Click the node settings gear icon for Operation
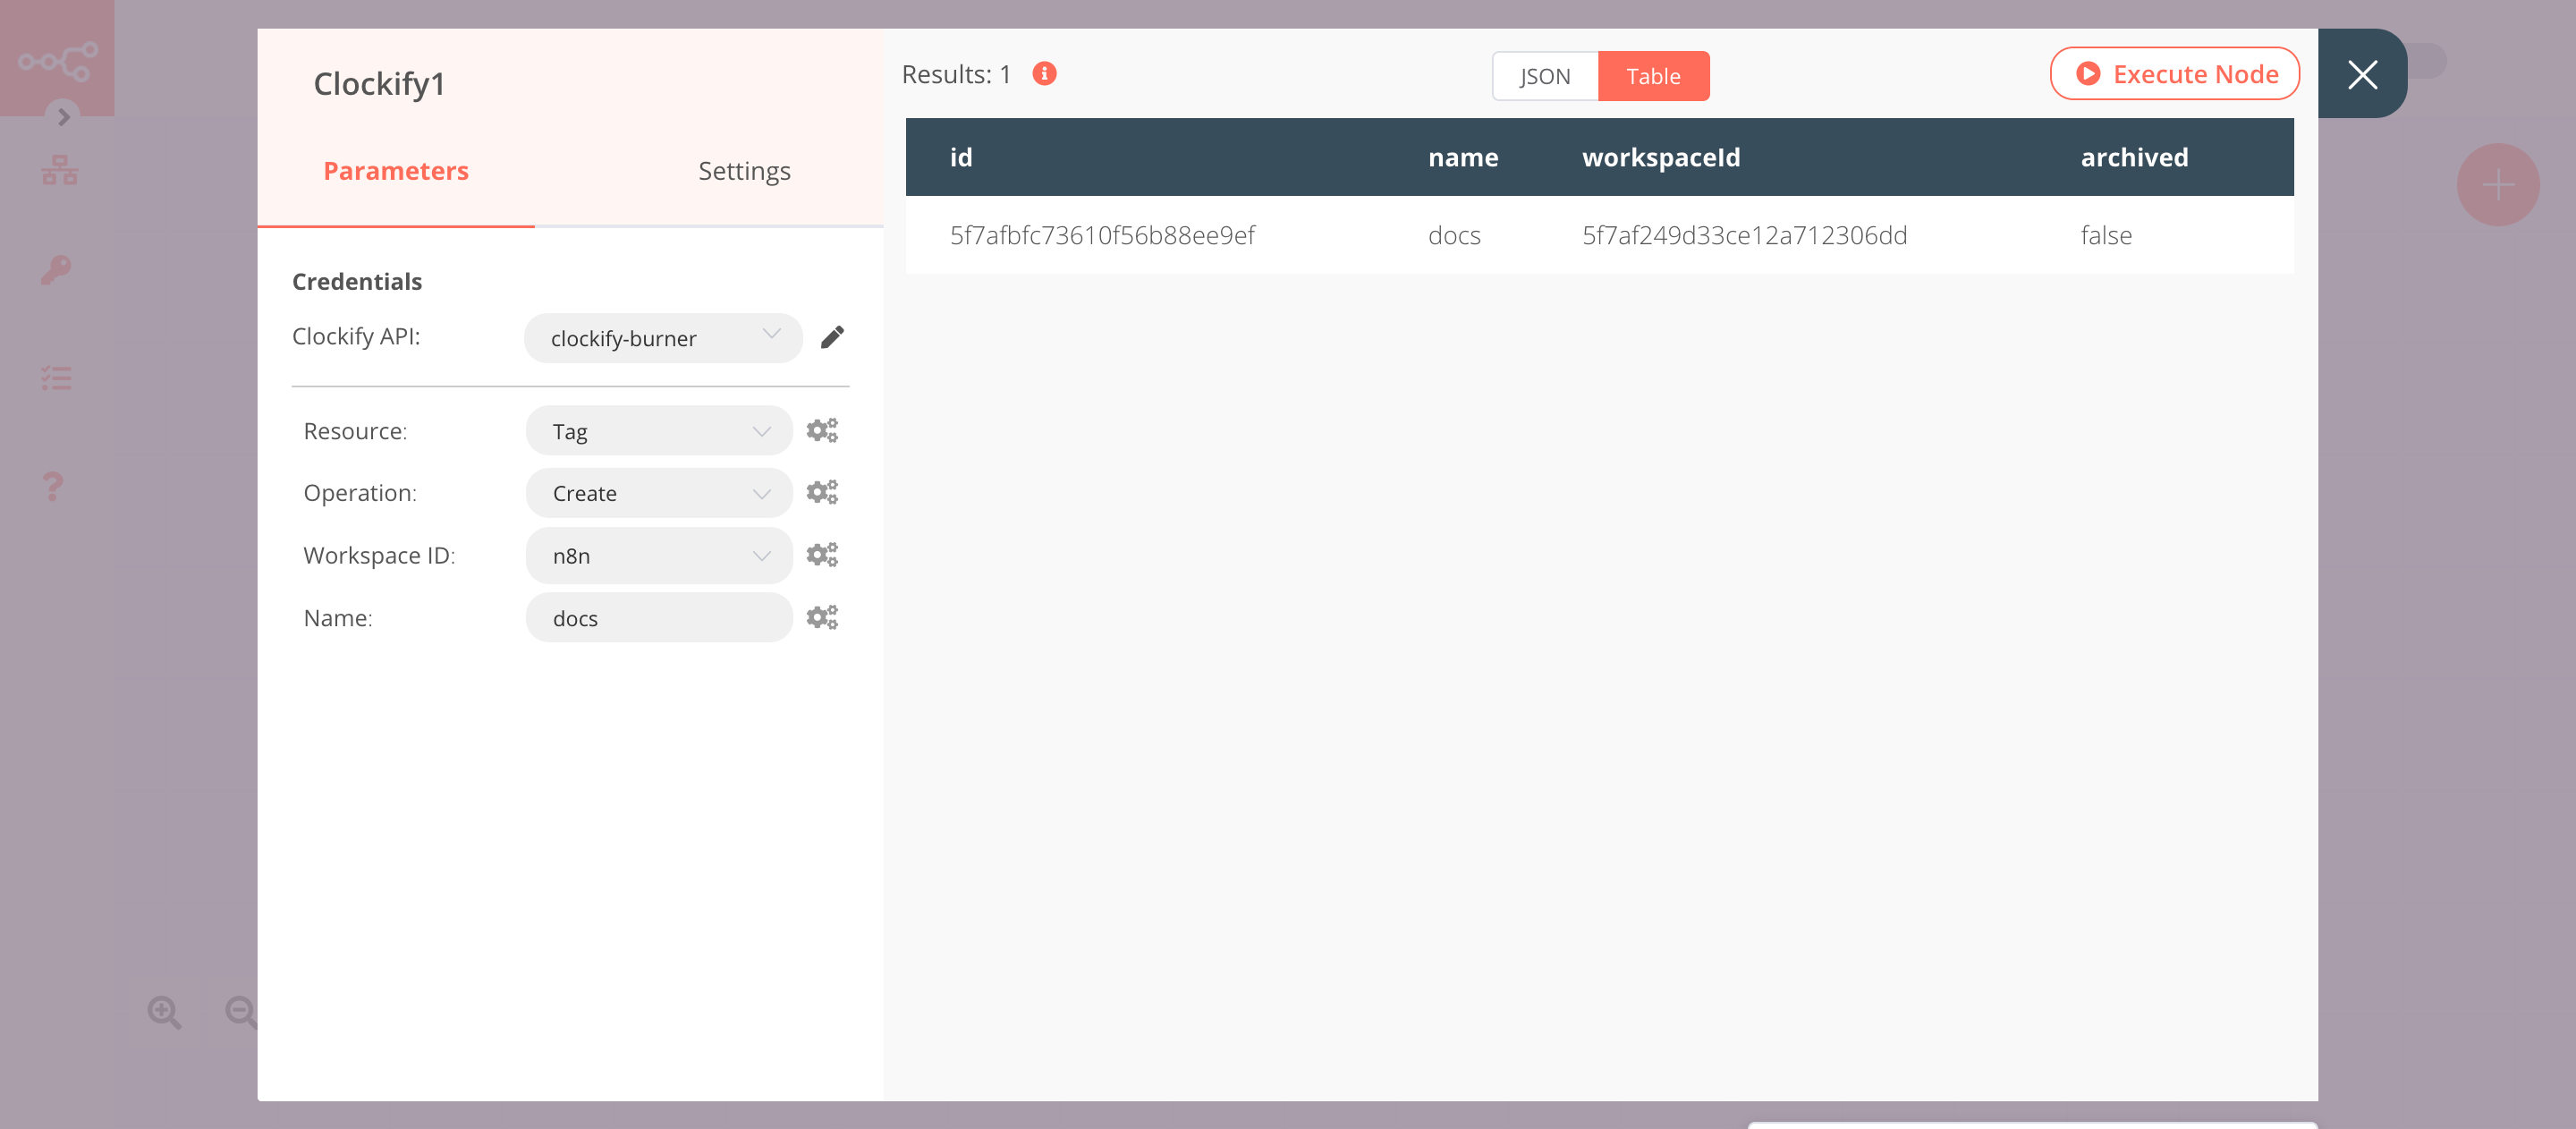Viewport: 2576px width, 1129px height. 821,491
